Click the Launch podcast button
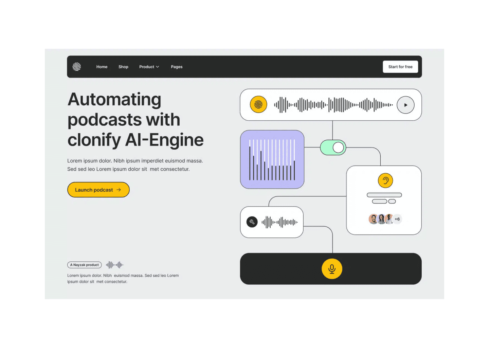 98,190
